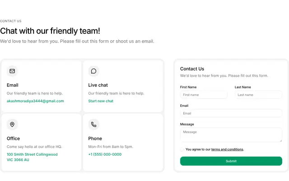Image resolution: width=289 pixels, height=181 pixels.
Task: Open the 100 Smith Street Collingwood address
Action: tap(32, 157)
